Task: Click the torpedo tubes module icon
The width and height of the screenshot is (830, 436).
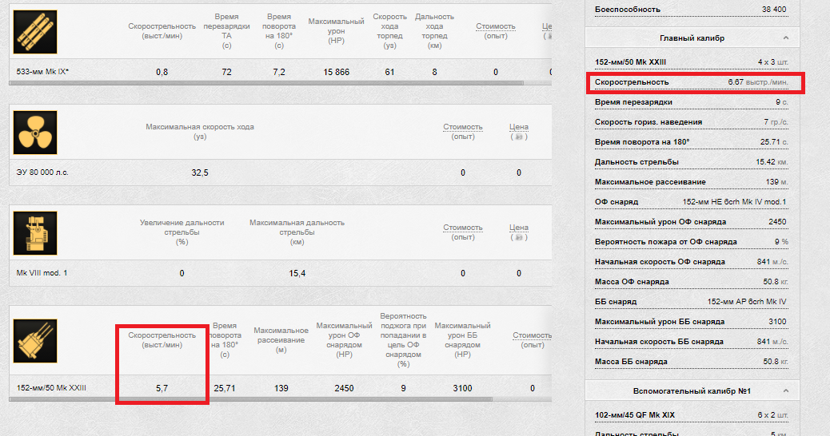Action: [35, 32]
